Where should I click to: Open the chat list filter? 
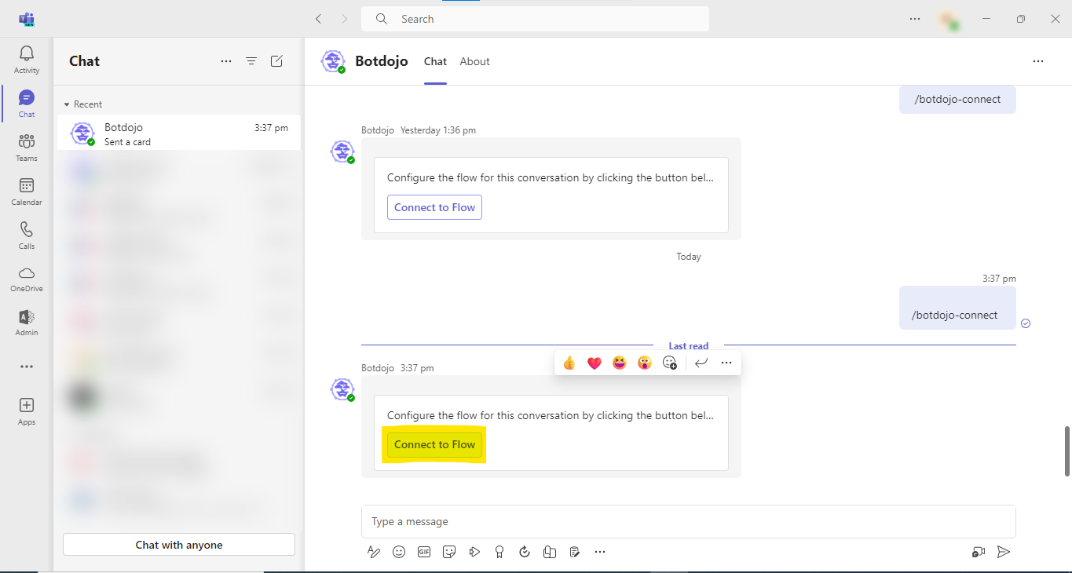(x=251, y=61)
